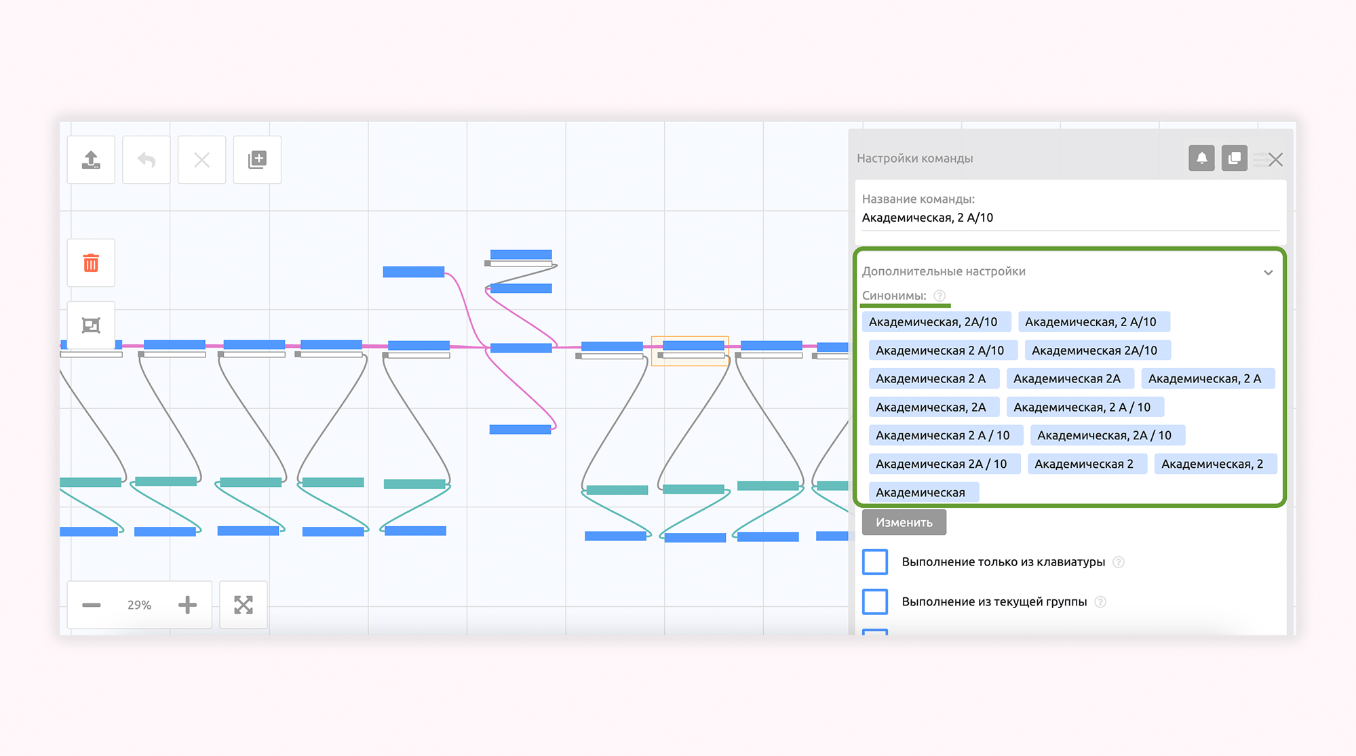Click the red trash delete icon
1356x756 pixels.
[91, 263]
